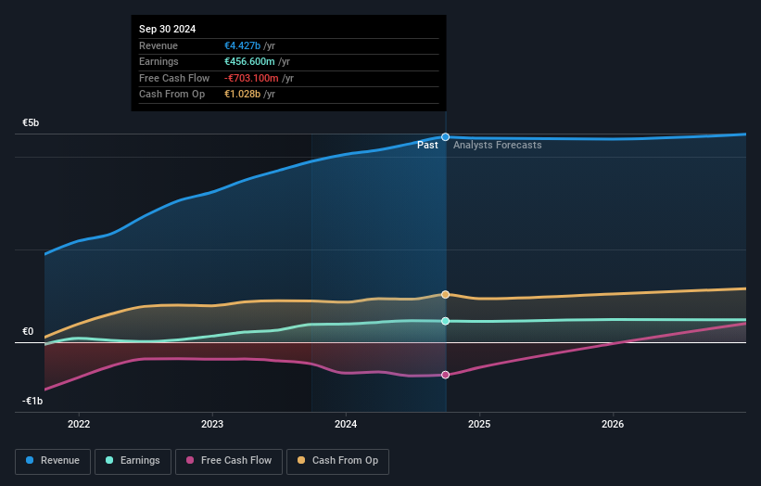Click the blue Revenue data point marker

[445, 137]
